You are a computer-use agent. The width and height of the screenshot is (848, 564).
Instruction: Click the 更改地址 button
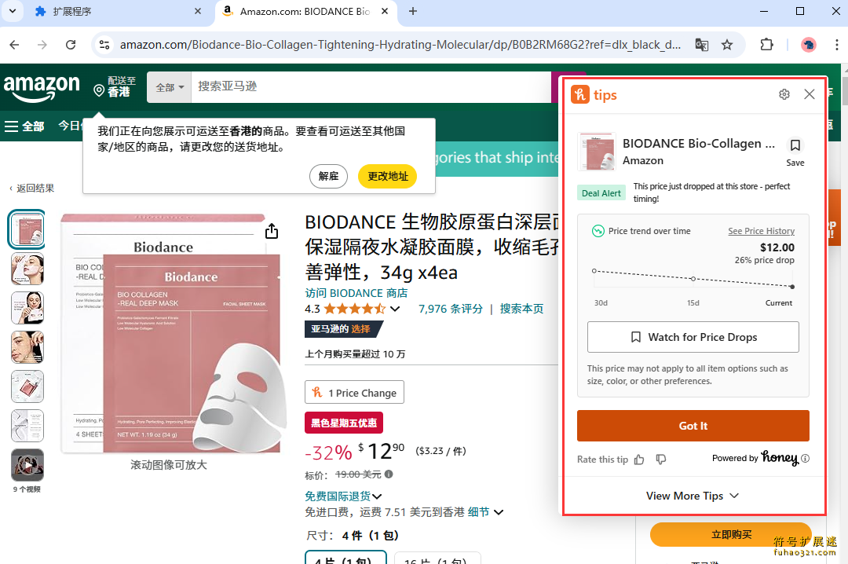(387, 176)
